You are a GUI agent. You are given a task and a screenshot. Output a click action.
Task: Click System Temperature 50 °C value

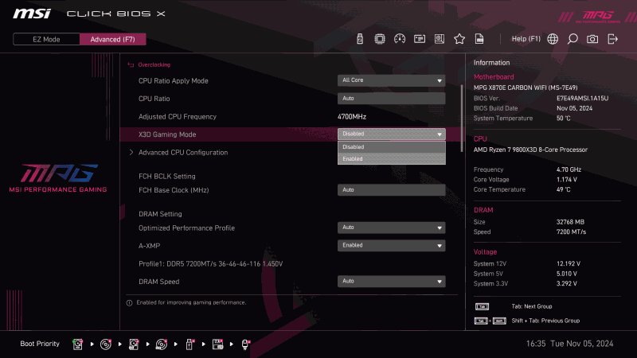pyautogui.click(x=564, y=119)
